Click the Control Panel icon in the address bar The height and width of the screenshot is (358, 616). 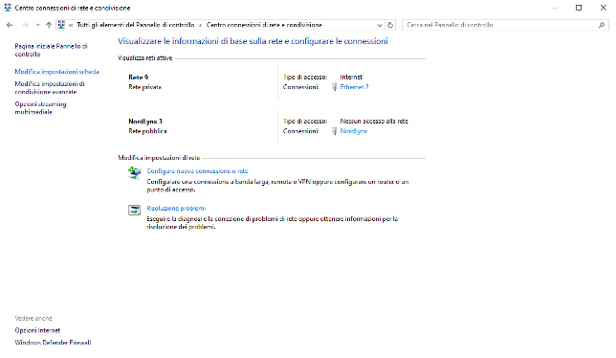61,25
